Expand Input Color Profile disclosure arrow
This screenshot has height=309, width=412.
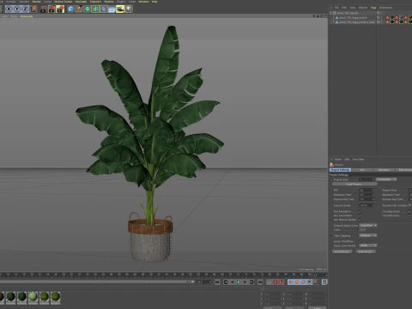pos(331,246)
